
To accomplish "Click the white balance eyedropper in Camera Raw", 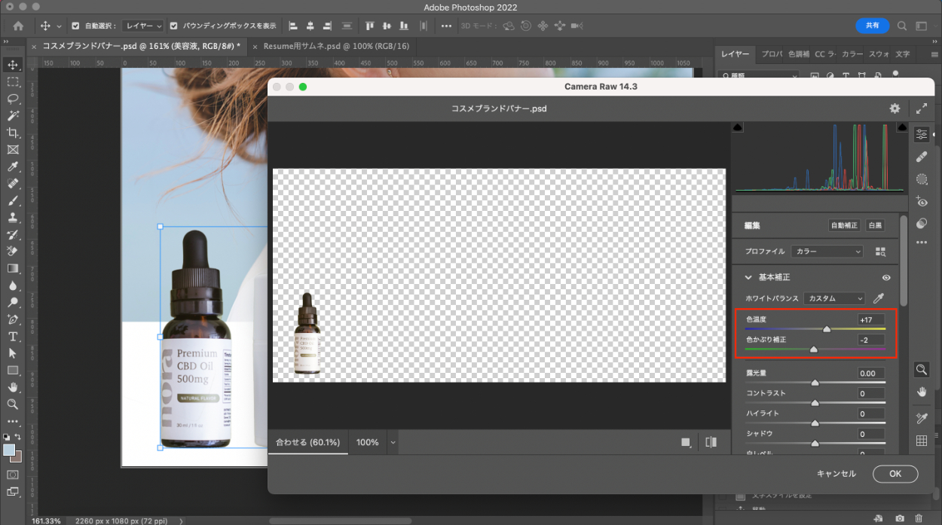I will tap(879, 298).
